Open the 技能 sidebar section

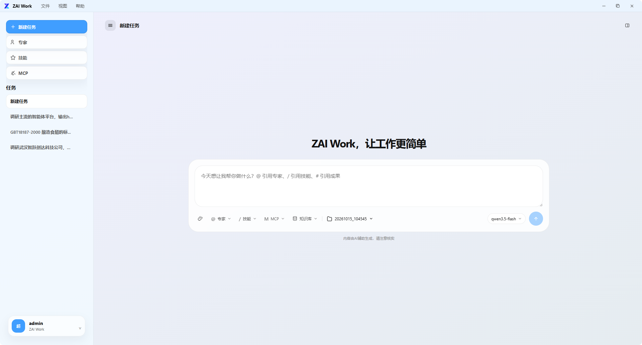point(46,57)
